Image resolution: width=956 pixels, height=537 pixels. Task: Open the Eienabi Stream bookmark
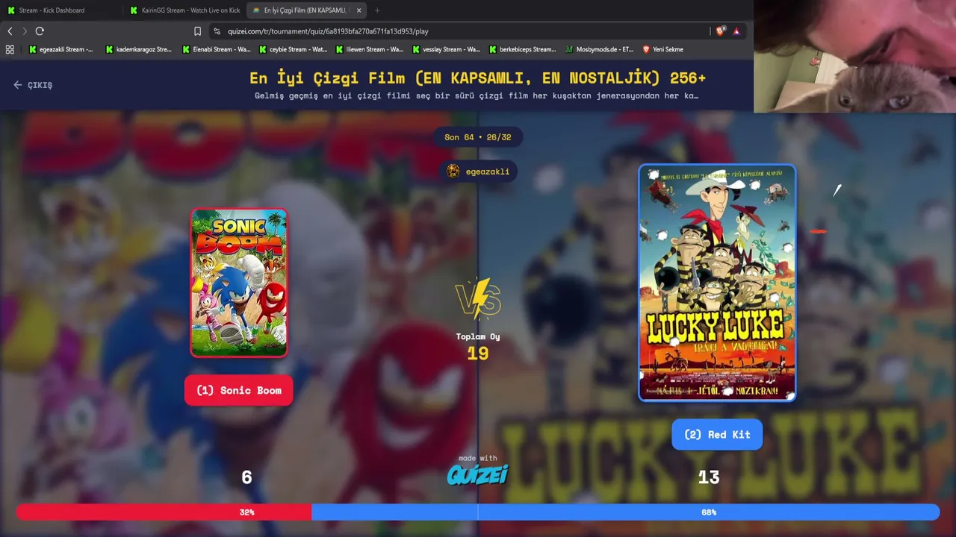216,49
